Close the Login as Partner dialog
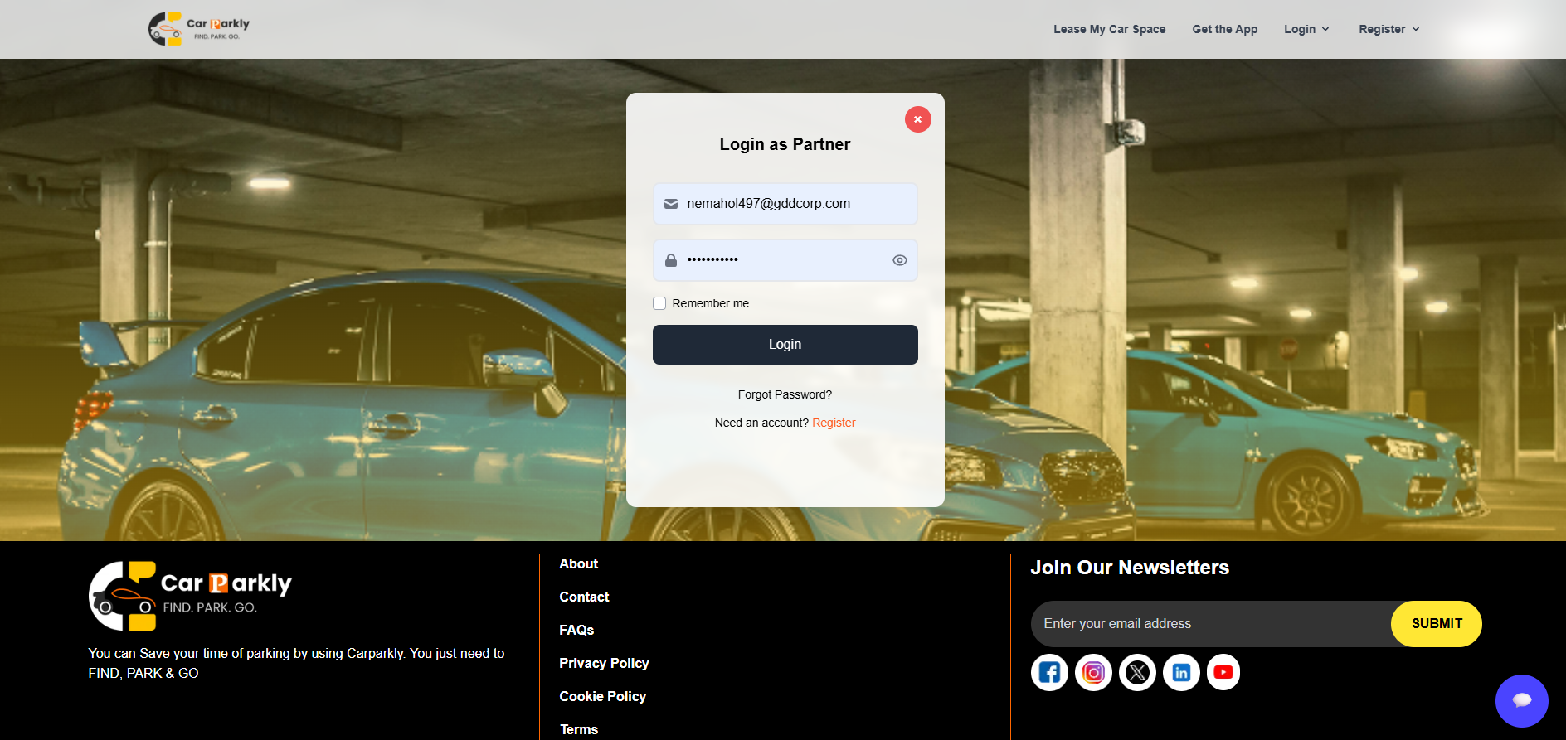 pyautogui.click(x=917, y=119)
